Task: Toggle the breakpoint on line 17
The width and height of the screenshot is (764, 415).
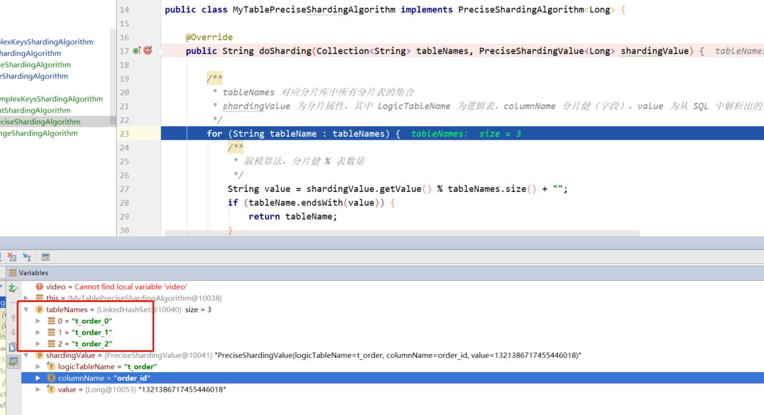Action: coord(148,51)
